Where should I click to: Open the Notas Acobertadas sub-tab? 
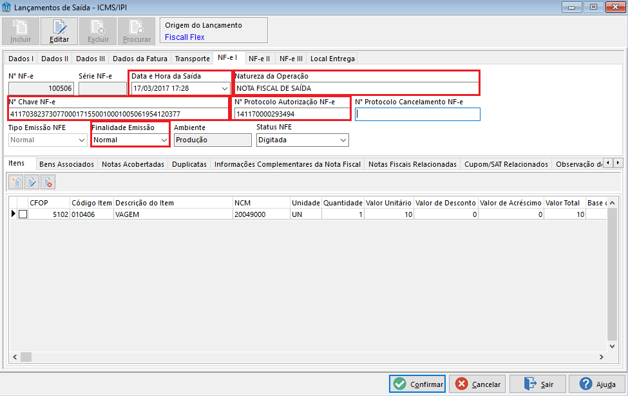tap(133, 164)
